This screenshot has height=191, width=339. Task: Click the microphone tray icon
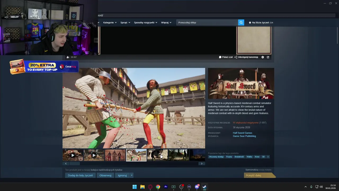tap(311, 187)
